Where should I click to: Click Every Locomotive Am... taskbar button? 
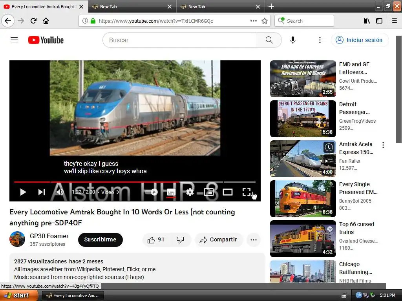[x=73, y=296]
